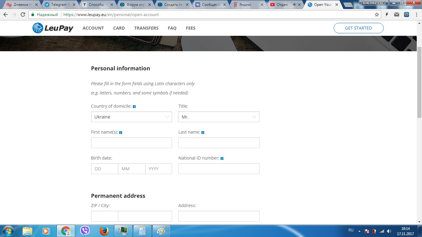Click the LeuPay logo
422x237 pixels.
pos(53,28)
